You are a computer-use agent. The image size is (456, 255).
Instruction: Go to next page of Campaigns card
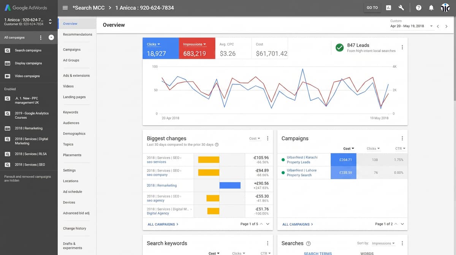[402, 224]
